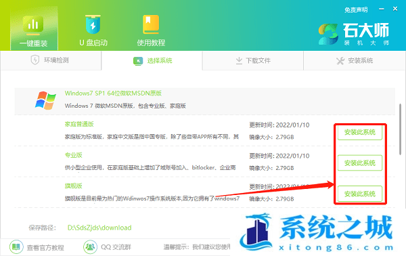This screenshot has width=406, height=256.
Task: Click the 专业版 镜像大小 2.79GB text
Action: (271, 168)
